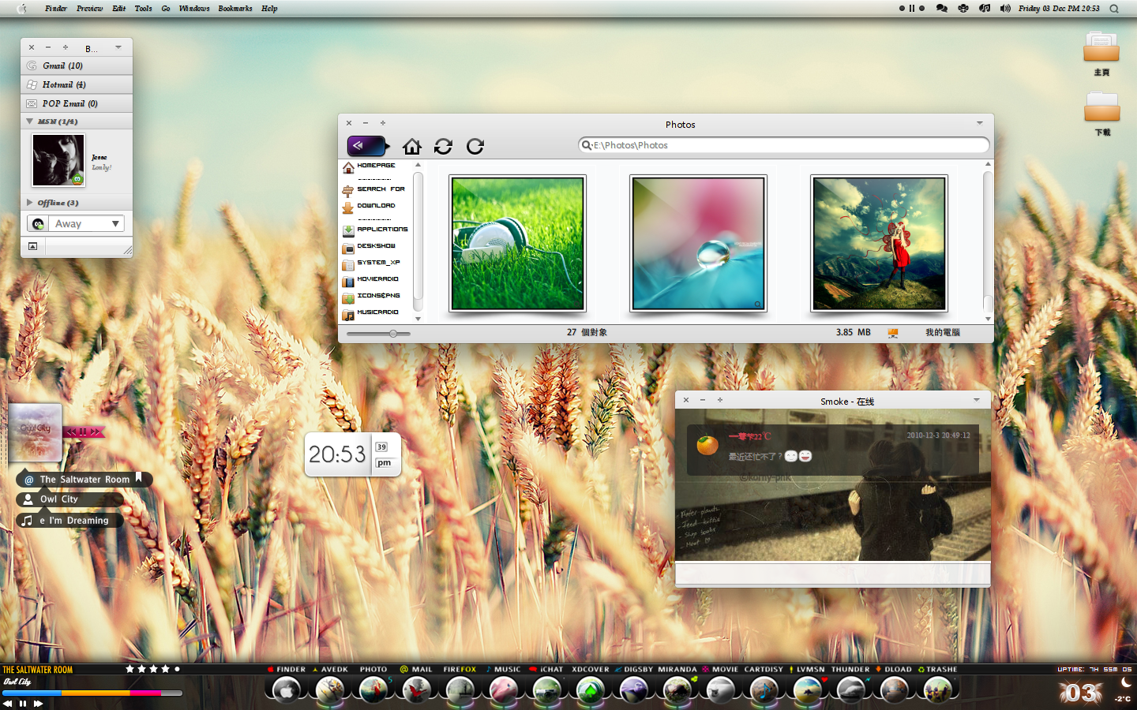Open Cartdisy dock icon
Viewport: 1137px width, 710px height.
coord(764,690)
